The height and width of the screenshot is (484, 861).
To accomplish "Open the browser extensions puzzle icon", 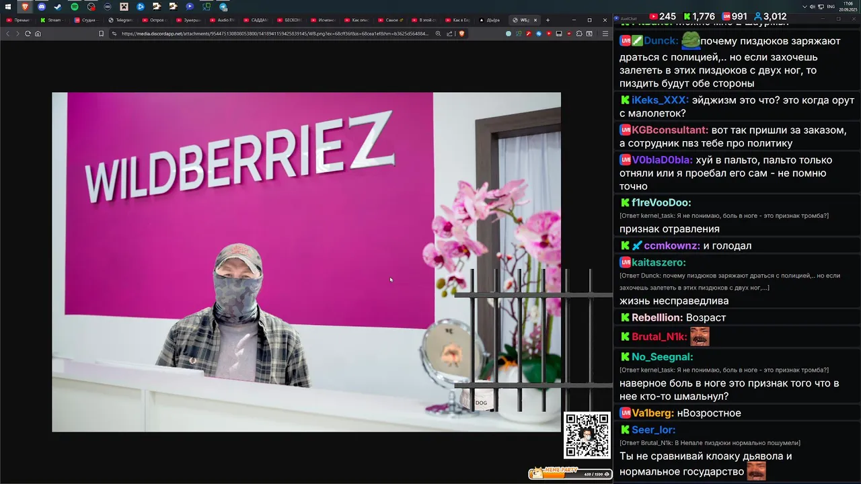I will pos(579,34).
